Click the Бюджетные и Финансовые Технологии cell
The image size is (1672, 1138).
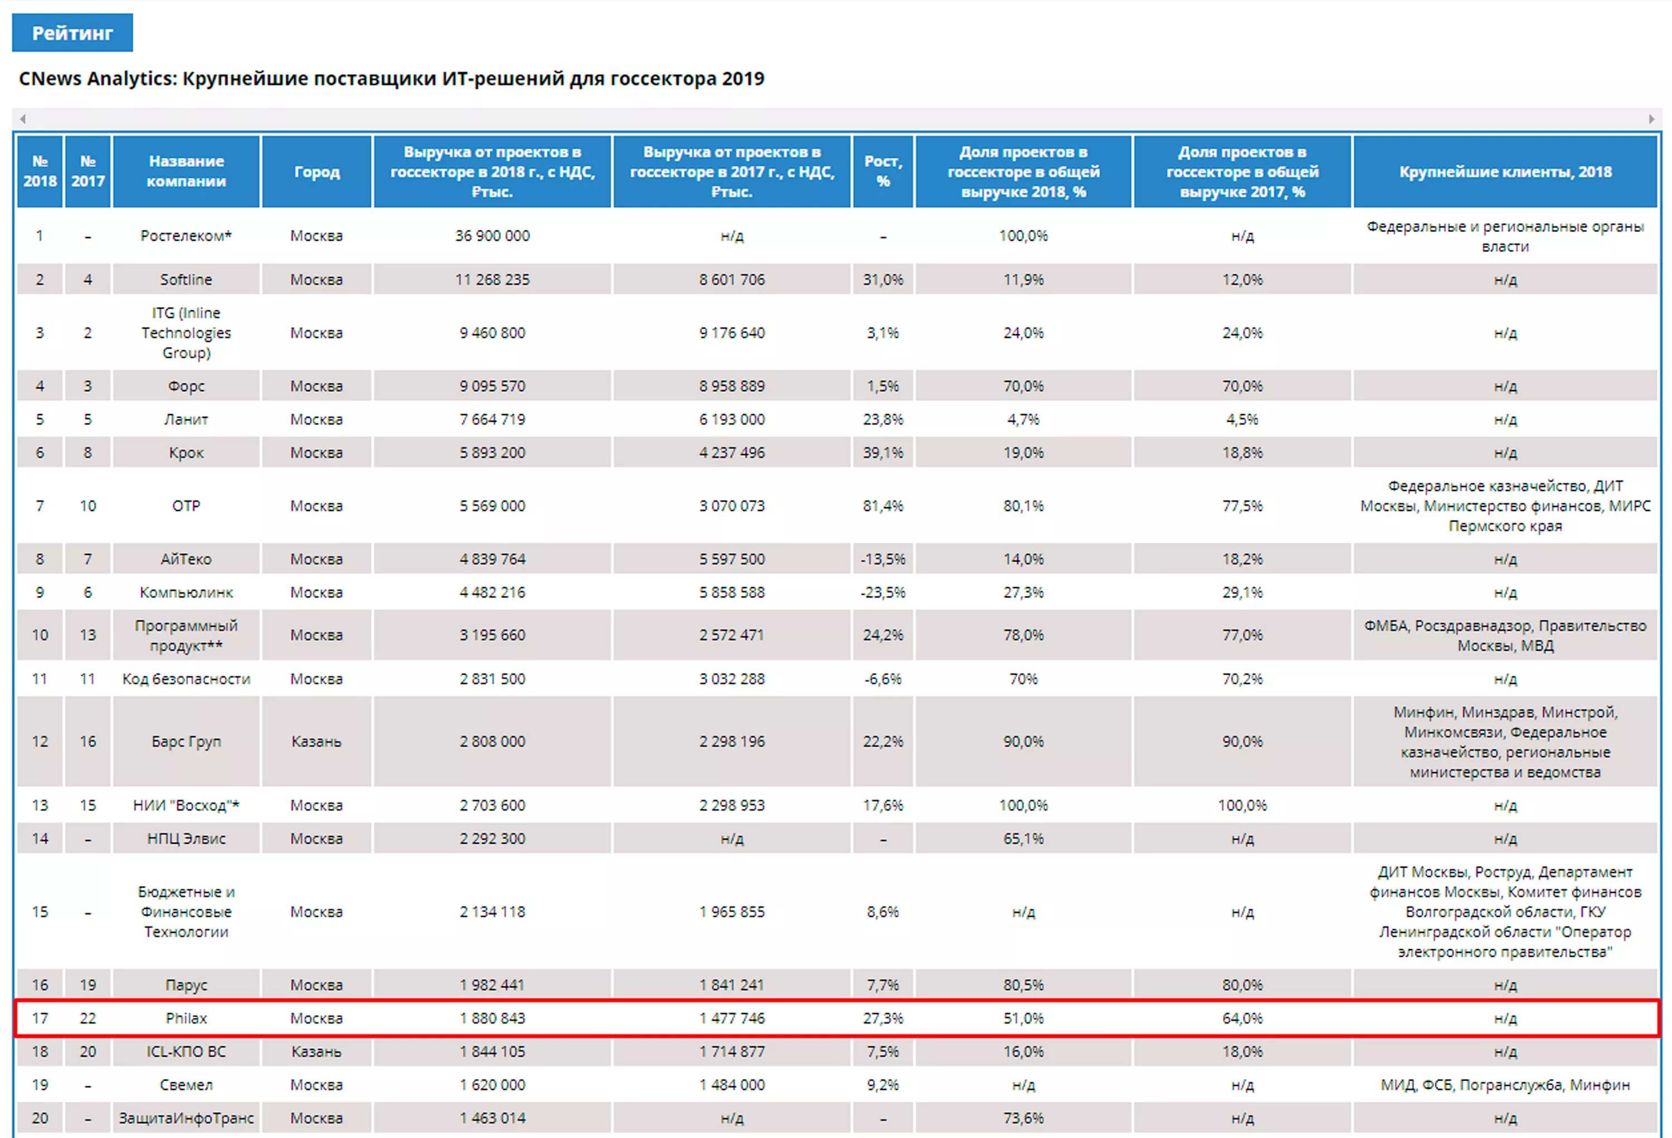click(186, 911)
